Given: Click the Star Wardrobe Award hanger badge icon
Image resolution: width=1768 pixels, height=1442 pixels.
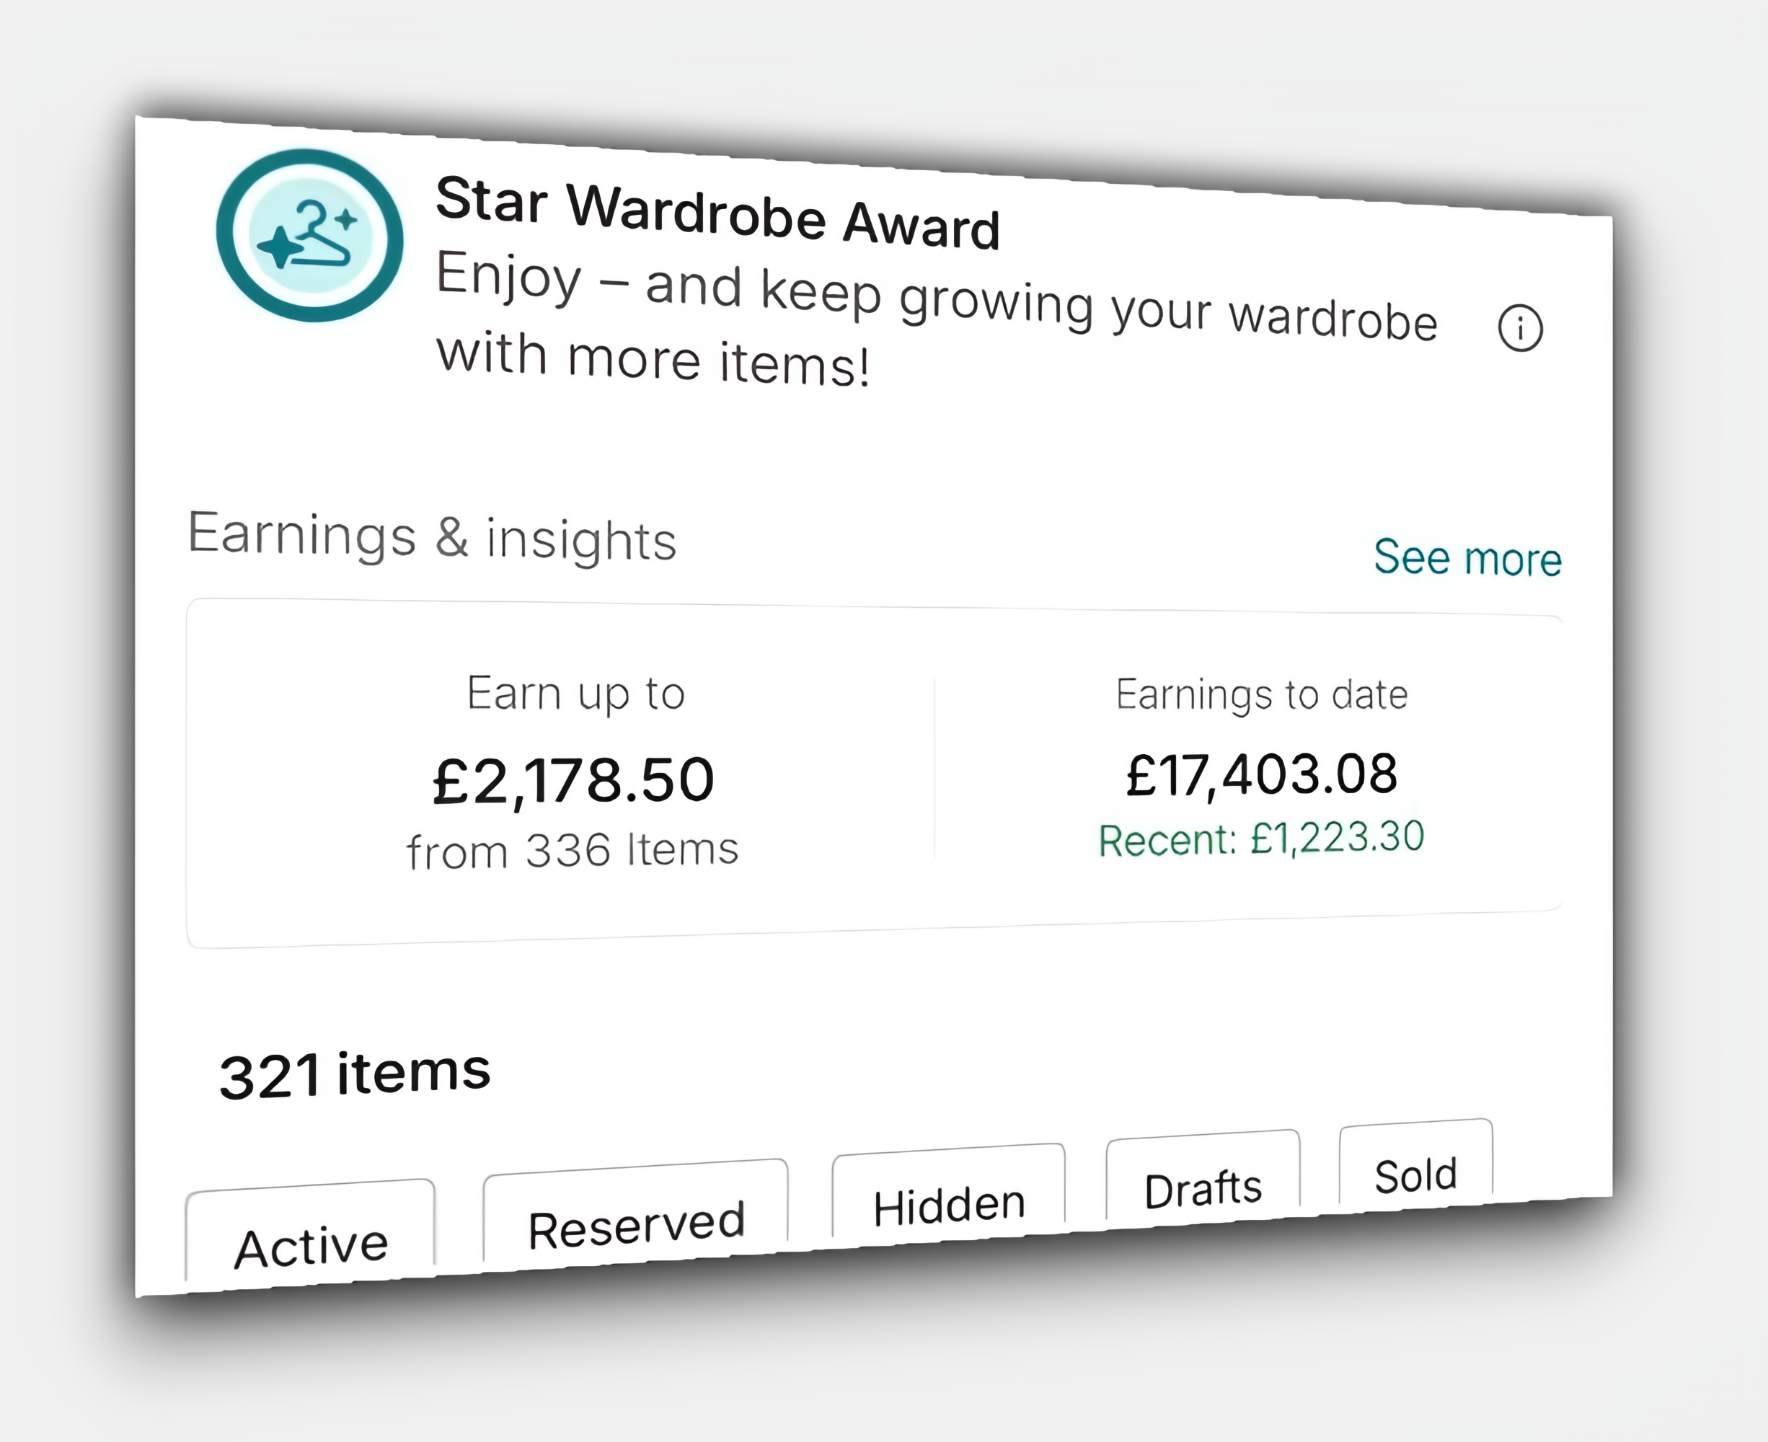Looking at the screenshot, I should (x=310, y=235).
